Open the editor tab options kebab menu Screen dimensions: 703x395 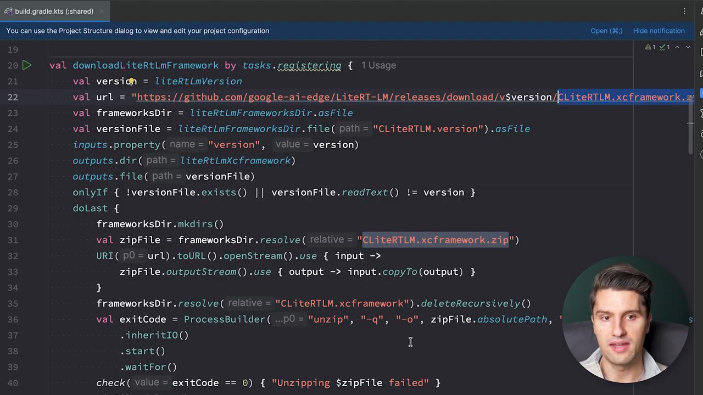(684, 11)
